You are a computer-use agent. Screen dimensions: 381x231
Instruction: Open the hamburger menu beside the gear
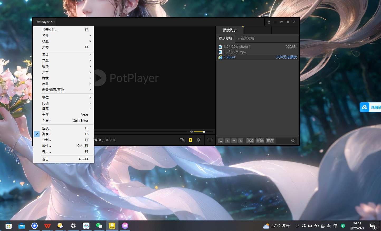tap(210, 140)
